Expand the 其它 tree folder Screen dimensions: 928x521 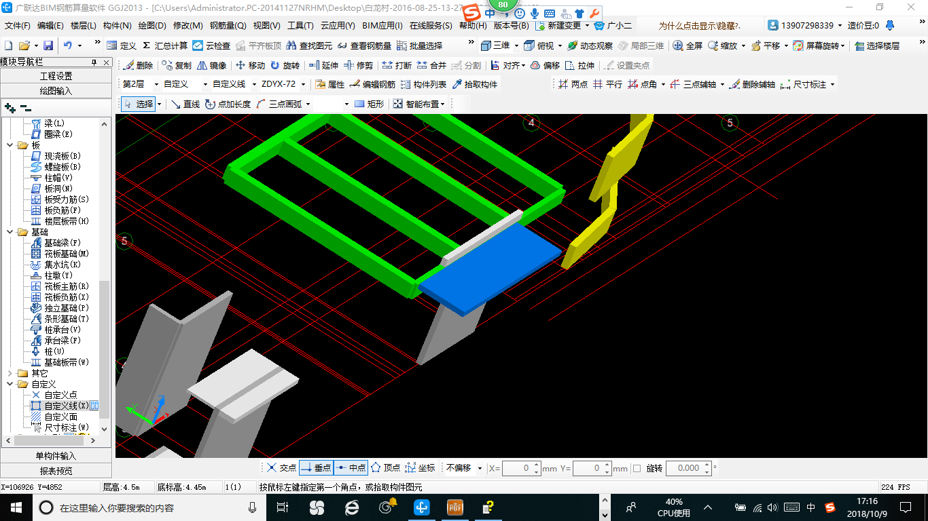click(10, 373)
